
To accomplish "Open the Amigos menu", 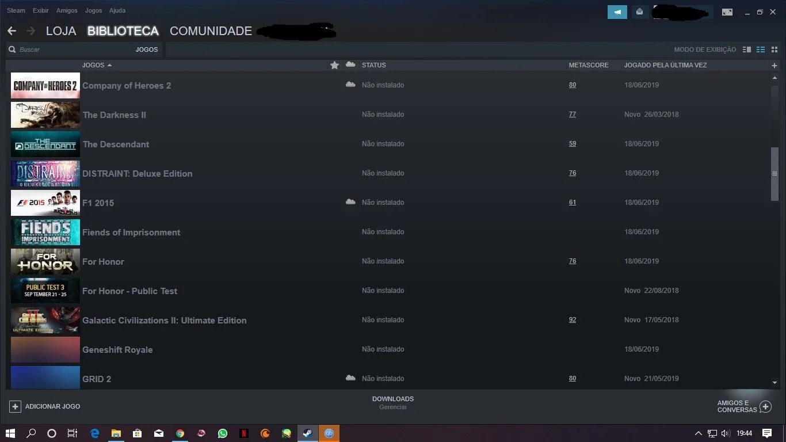I will click(67, 10).
